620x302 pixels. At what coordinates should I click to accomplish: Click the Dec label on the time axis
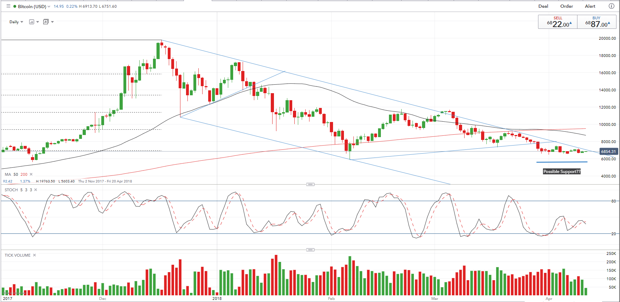click(x=103, y=298)
